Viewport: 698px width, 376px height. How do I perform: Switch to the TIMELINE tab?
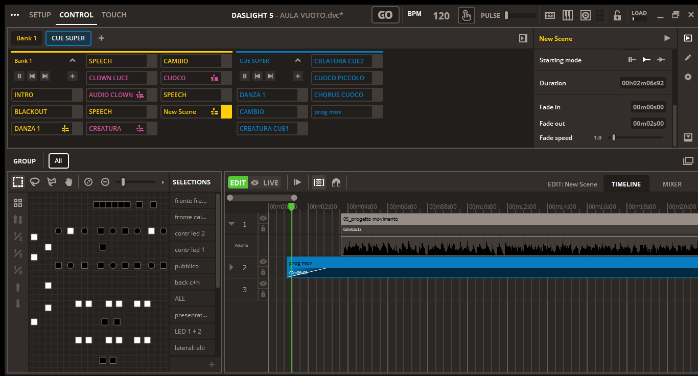click(x=626, y=184)
